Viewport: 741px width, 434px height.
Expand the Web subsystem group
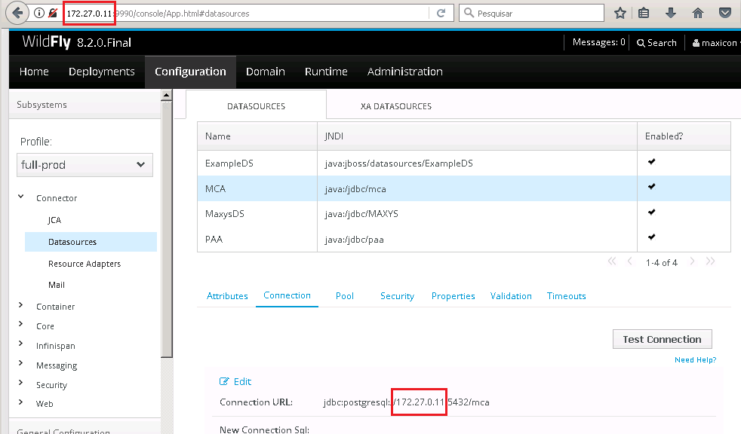point(21,402)
